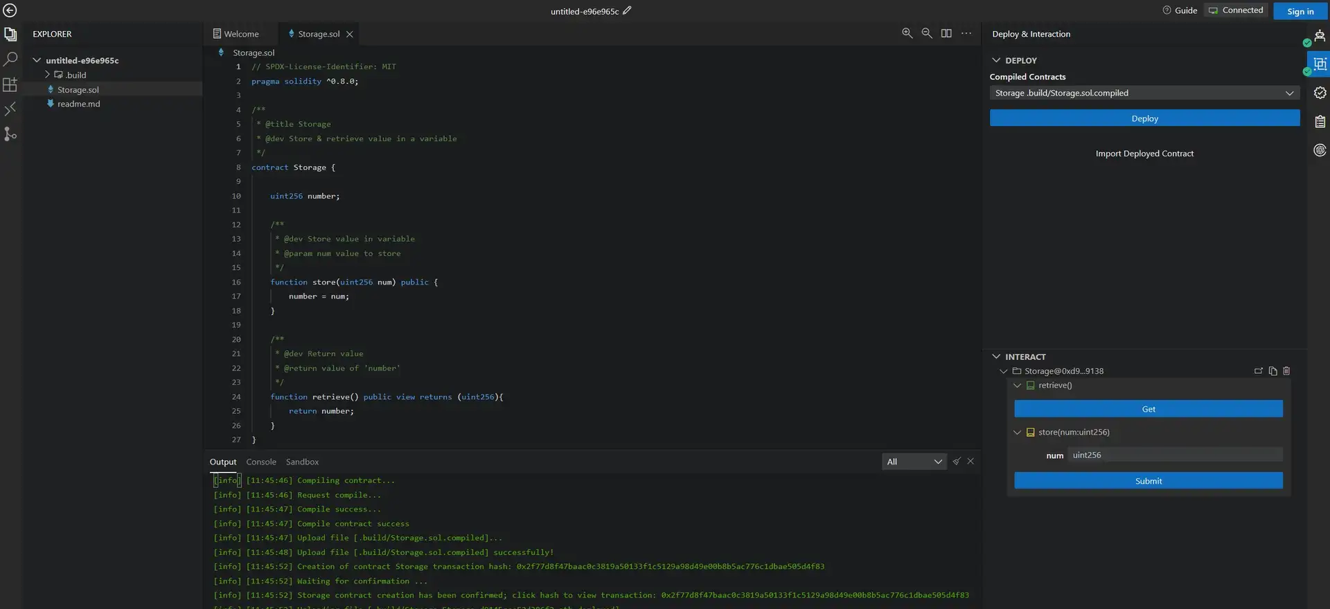This screenshot has width=1330, height=609.
Task: Open the robot assistant icon in right sidebar
Action: point(1320,36)
